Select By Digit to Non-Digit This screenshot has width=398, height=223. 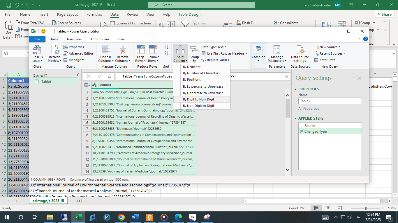(x=201, y=99)
